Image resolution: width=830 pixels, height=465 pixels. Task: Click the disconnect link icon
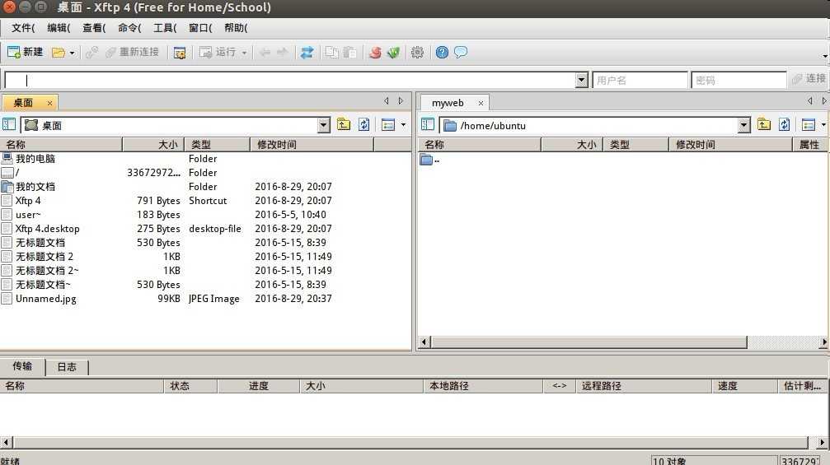[91, 53]
